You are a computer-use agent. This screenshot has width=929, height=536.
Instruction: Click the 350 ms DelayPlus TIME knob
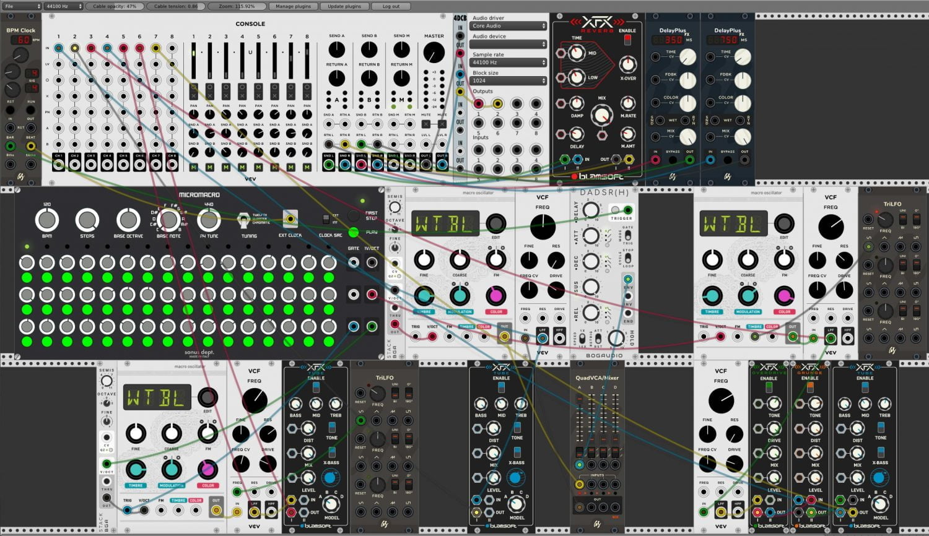[687, 57]
